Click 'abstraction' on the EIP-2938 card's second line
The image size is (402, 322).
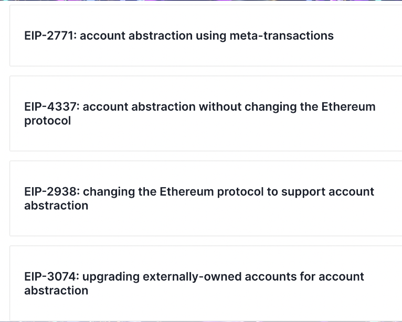(x=56, y=206)
